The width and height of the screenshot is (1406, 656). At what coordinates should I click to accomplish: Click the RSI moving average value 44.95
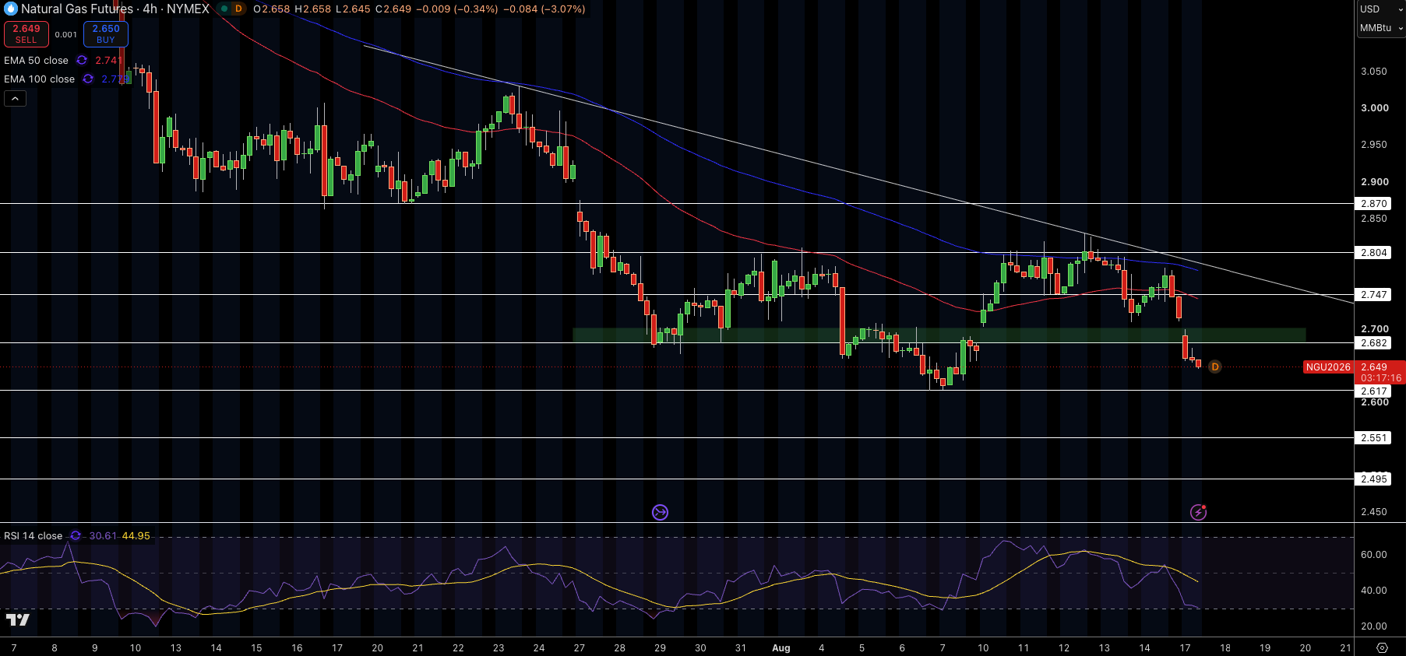click(136, 535)
